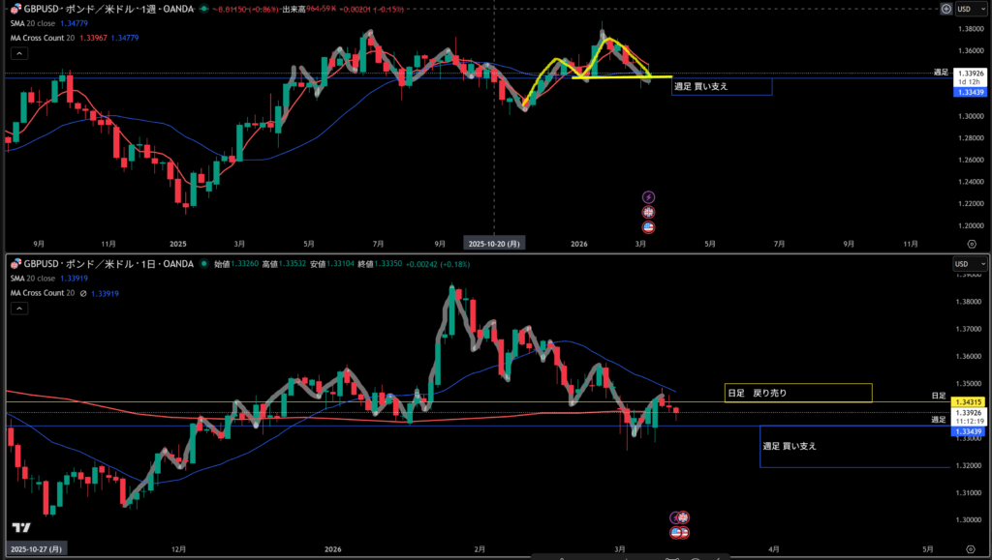The height and width of the screenshot is (560, 992).
Task: Open weekly chart time axis settings gear
Action: (x=971, y=245)
